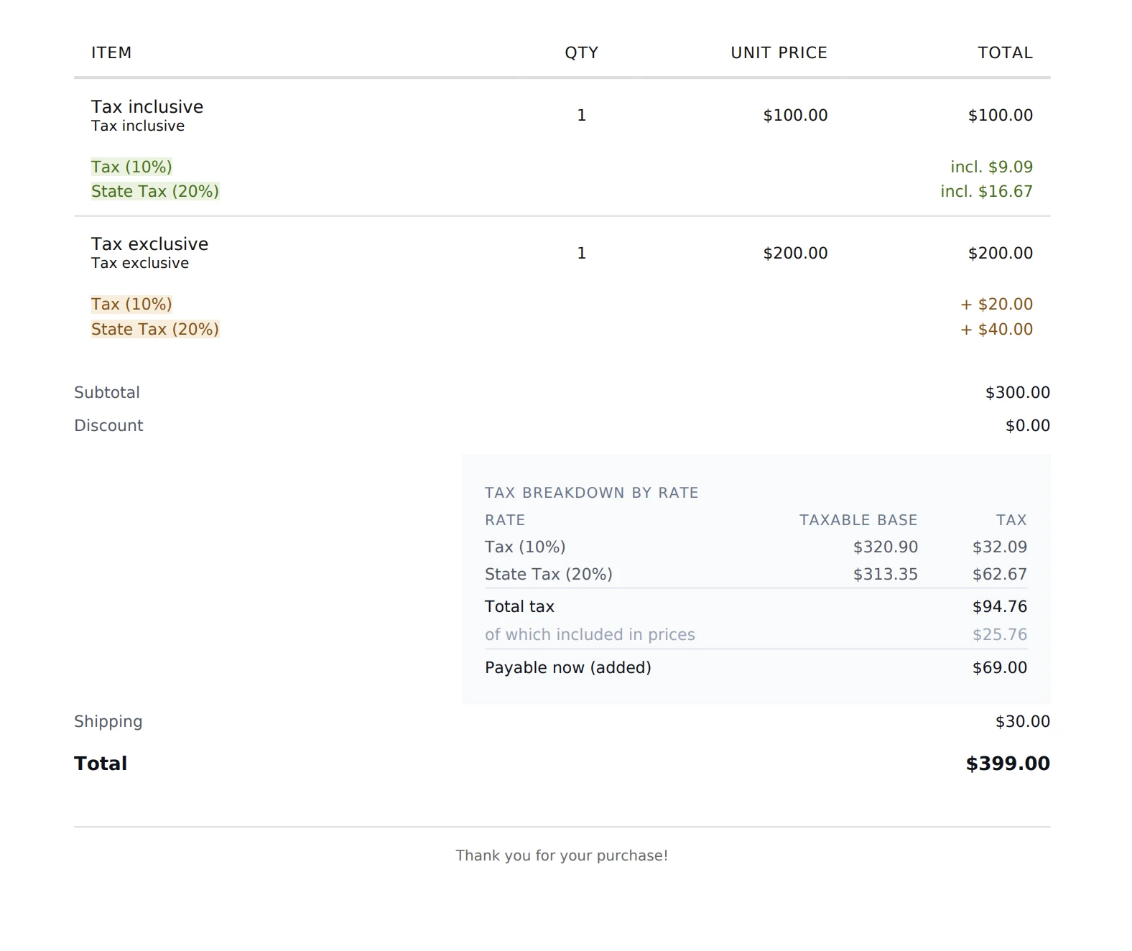This screenshot has width=1132, height=951.
Task: Select the small 'Tax inclusive' item description
Action: click(138, 126)
